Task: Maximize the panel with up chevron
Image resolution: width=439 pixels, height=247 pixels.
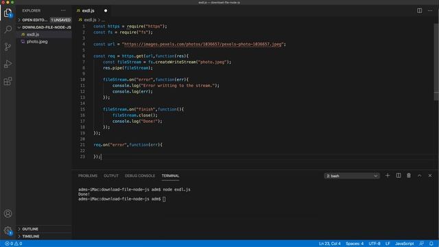Action: [419, 176]
